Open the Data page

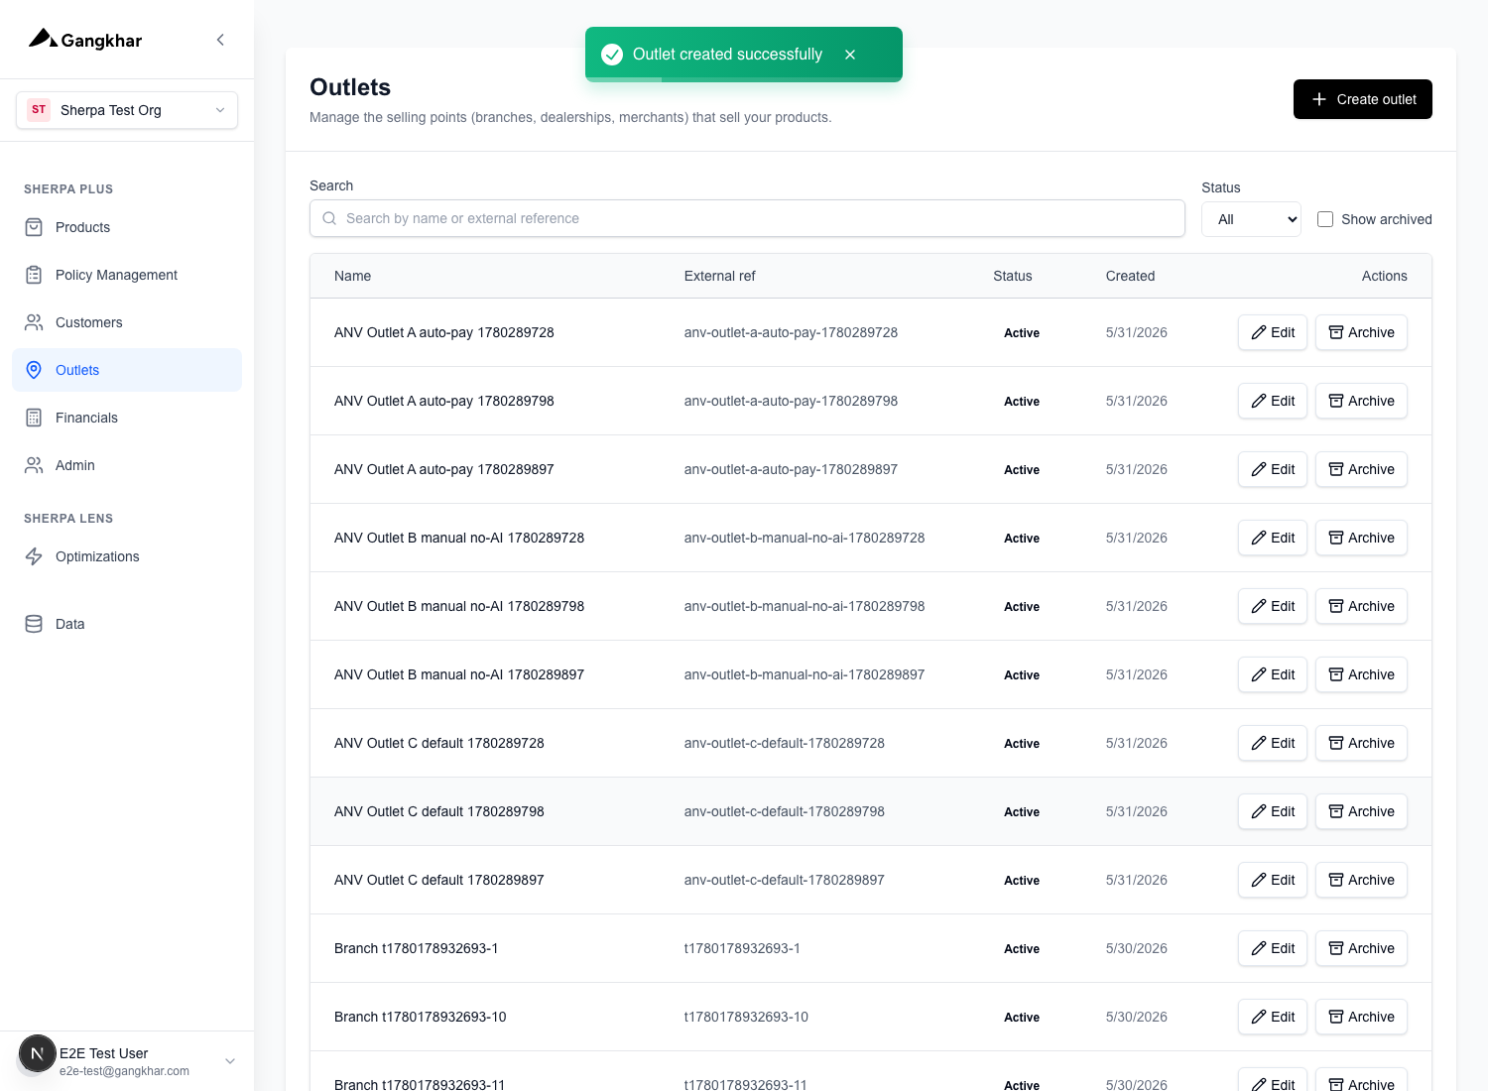pyautogui.click(x=127, y=624)
